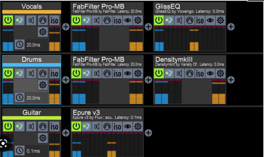The width and height of the screenshot is (264, 157).
Task: Click the bypass arrow icon on Epure v3
Action: [86, 127]
